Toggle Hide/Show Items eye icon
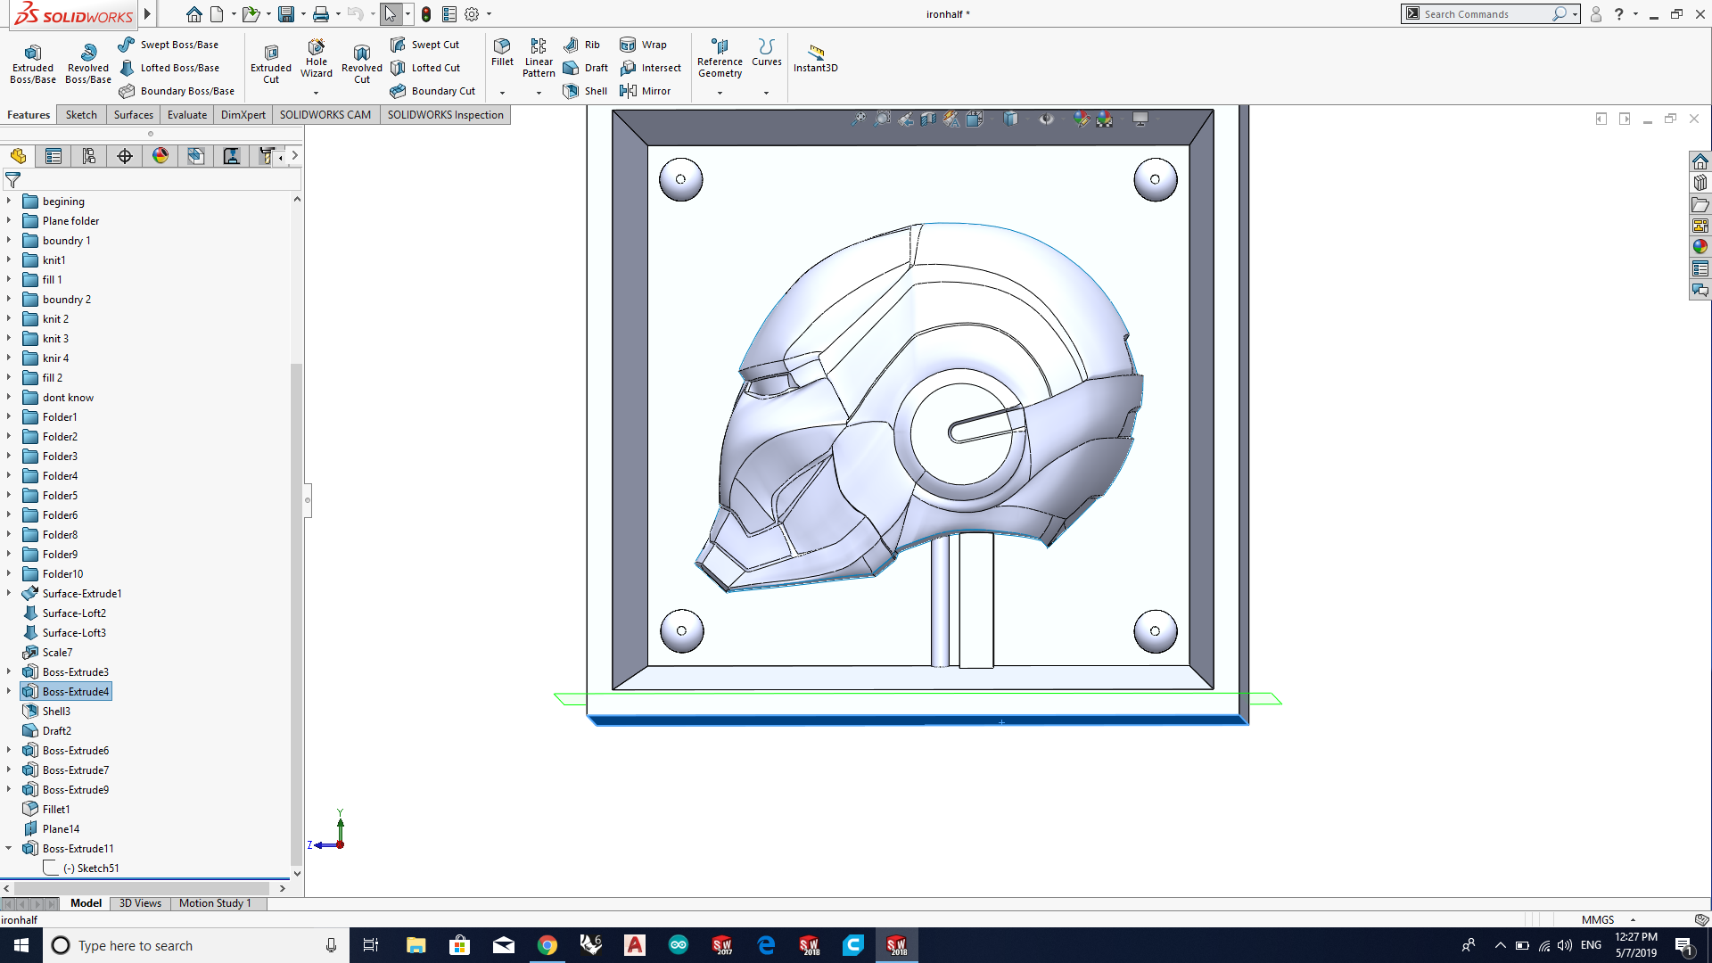This screenshot has height=963, width=1712. [1046, 119]
